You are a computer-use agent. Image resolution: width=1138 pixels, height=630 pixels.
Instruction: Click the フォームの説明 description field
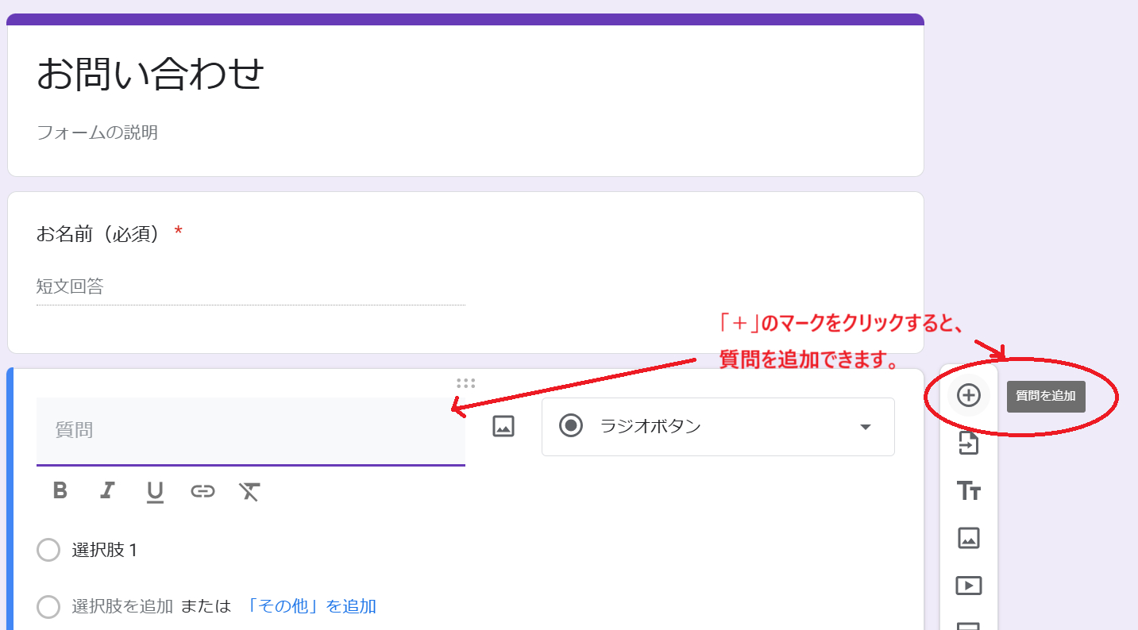click(97, 133)
